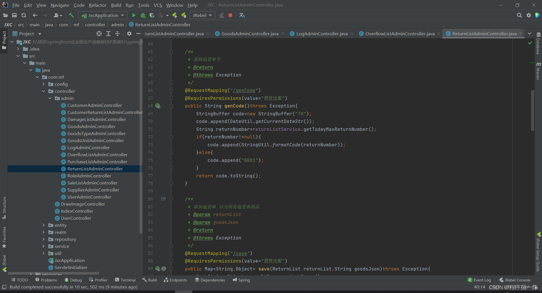Fold the genCode method at line 68
The height and width of the screenshot is (293, 542).
click(x=171, y=106)
